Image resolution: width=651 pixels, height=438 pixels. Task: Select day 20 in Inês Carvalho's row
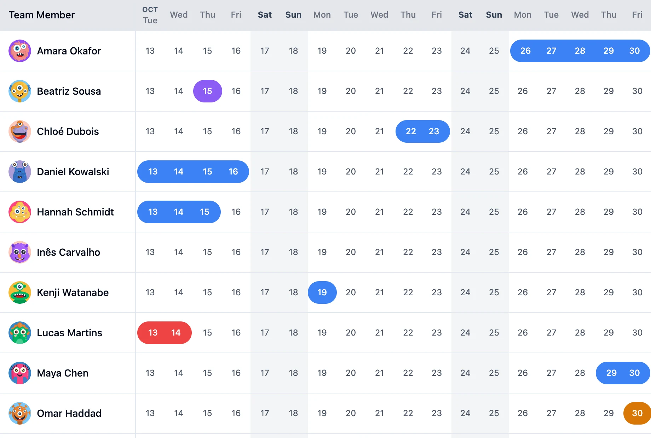pyautogui.click(x=351, y=252)
